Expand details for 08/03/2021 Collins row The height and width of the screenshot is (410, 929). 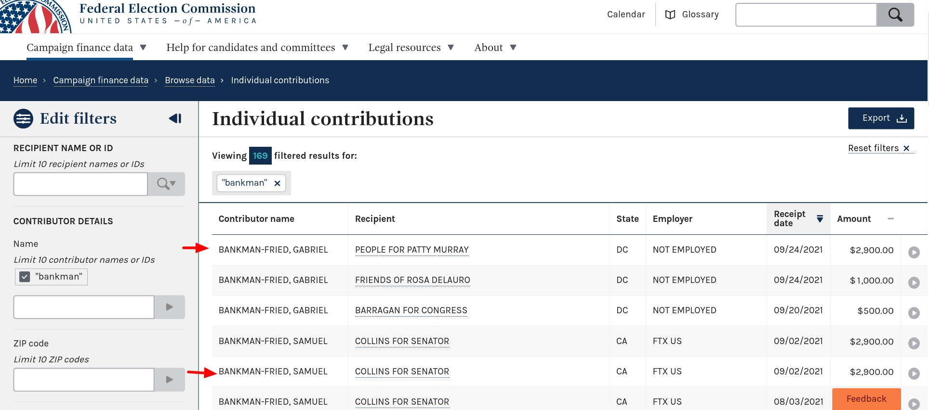coord(914,404)
